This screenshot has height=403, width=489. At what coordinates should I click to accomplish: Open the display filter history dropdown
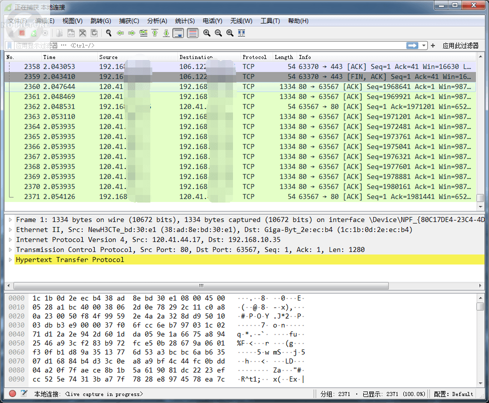pos(424,45)
